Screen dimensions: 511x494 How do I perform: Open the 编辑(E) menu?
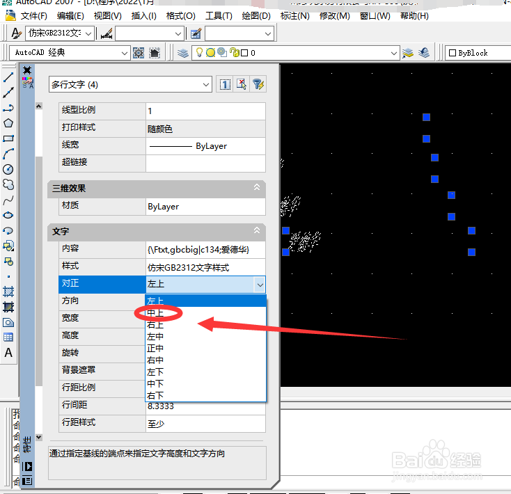[x=70, y=15]
